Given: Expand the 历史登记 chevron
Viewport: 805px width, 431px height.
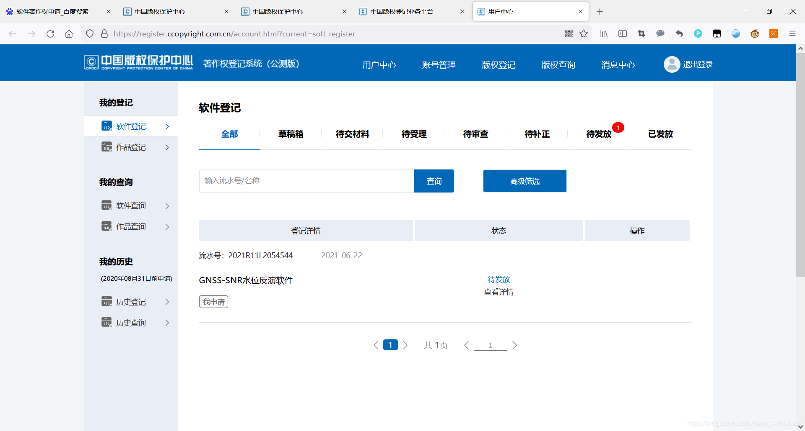Looking at the screenshot, I should coord(167,302).
